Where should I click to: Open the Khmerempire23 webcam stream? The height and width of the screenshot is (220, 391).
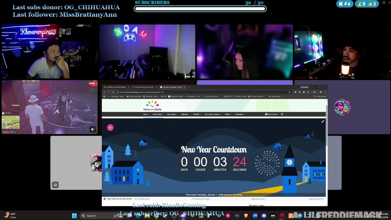49,52
